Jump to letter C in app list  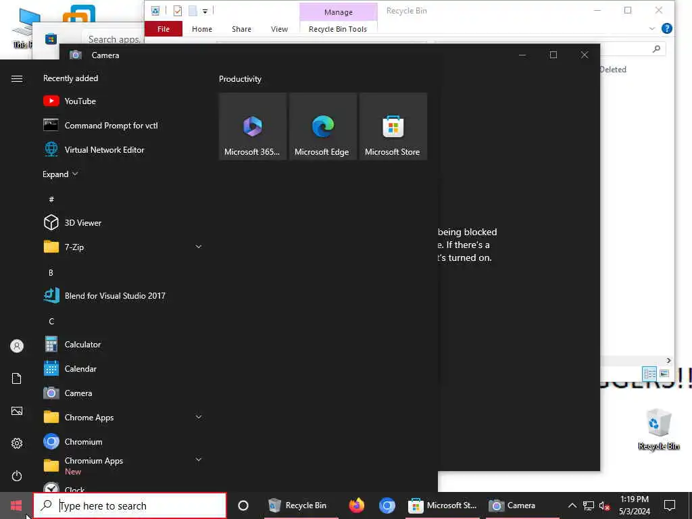[51, 321]
